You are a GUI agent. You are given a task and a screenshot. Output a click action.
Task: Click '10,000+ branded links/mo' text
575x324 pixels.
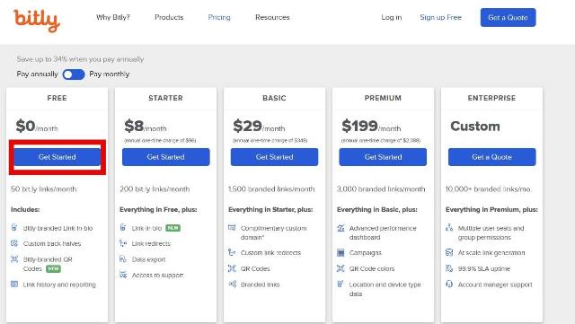(488, 189)
